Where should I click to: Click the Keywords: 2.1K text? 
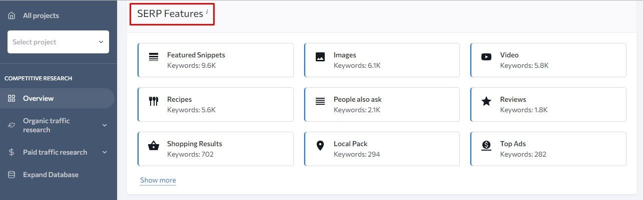tap(357, 110)
